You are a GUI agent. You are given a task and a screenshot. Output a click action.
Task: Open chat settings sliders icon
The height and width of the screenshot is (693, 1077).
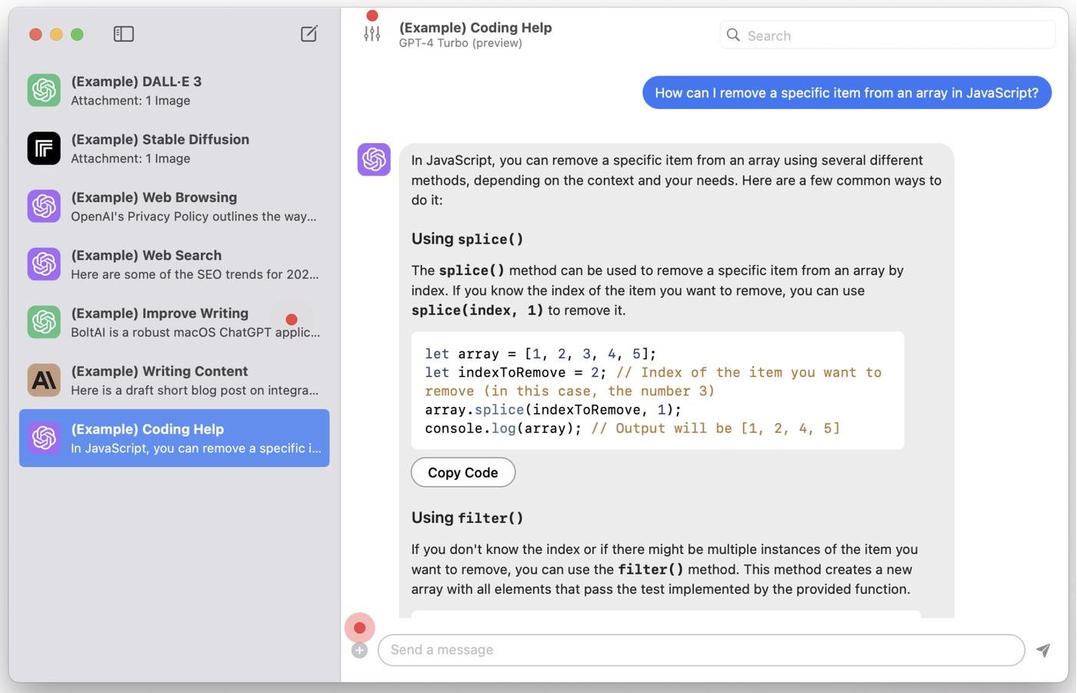[x=372, y=34]
